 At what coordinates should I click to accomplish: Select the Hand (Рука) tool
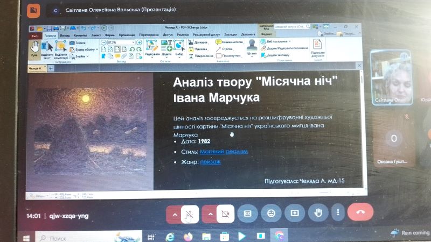point(34,49)
